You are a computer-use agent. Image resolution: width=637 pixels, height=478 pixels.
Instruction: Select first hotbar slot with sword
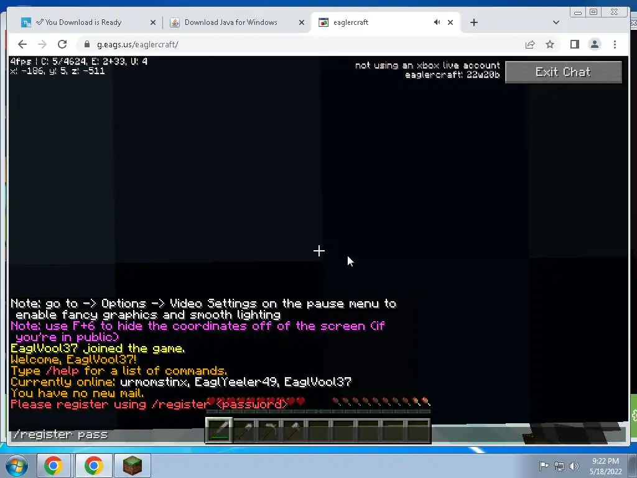tap(219, 431)
